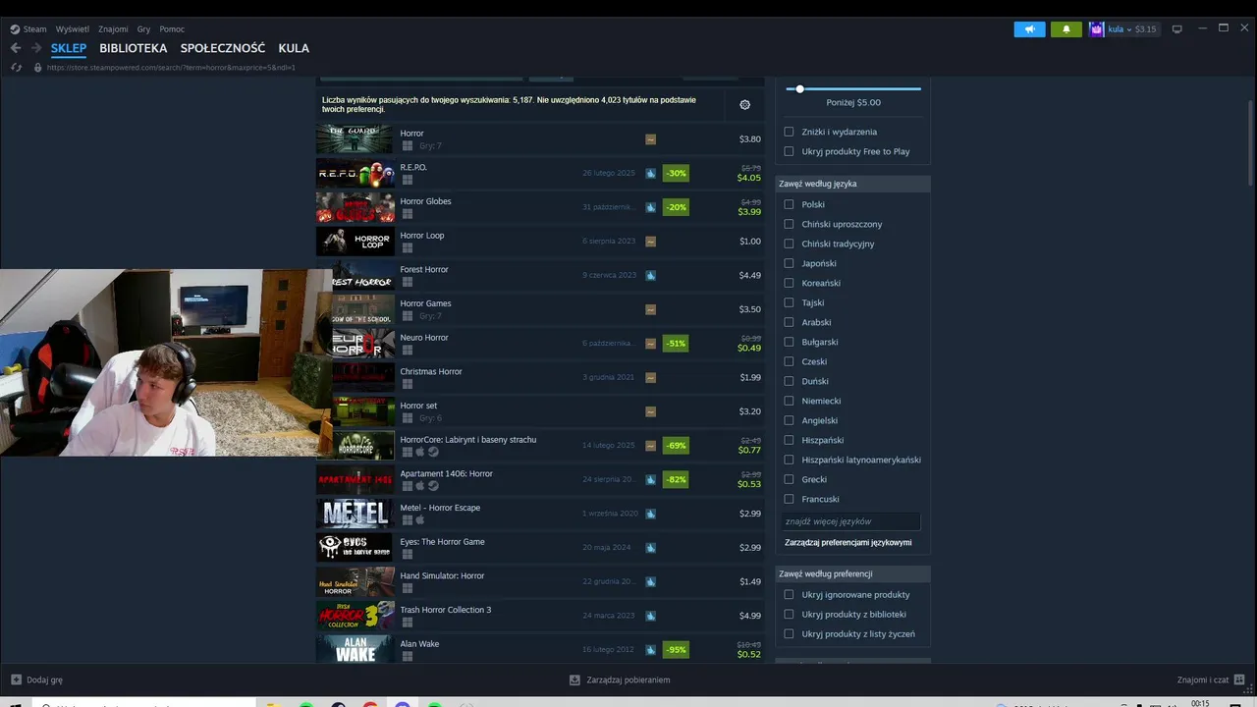Click Znajomi i czat

(x=1211, y=680)
